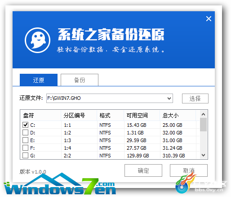Check the F: drive checkbox
The height and width of the screenshot is (197, 231).
[x=25, y=148]
